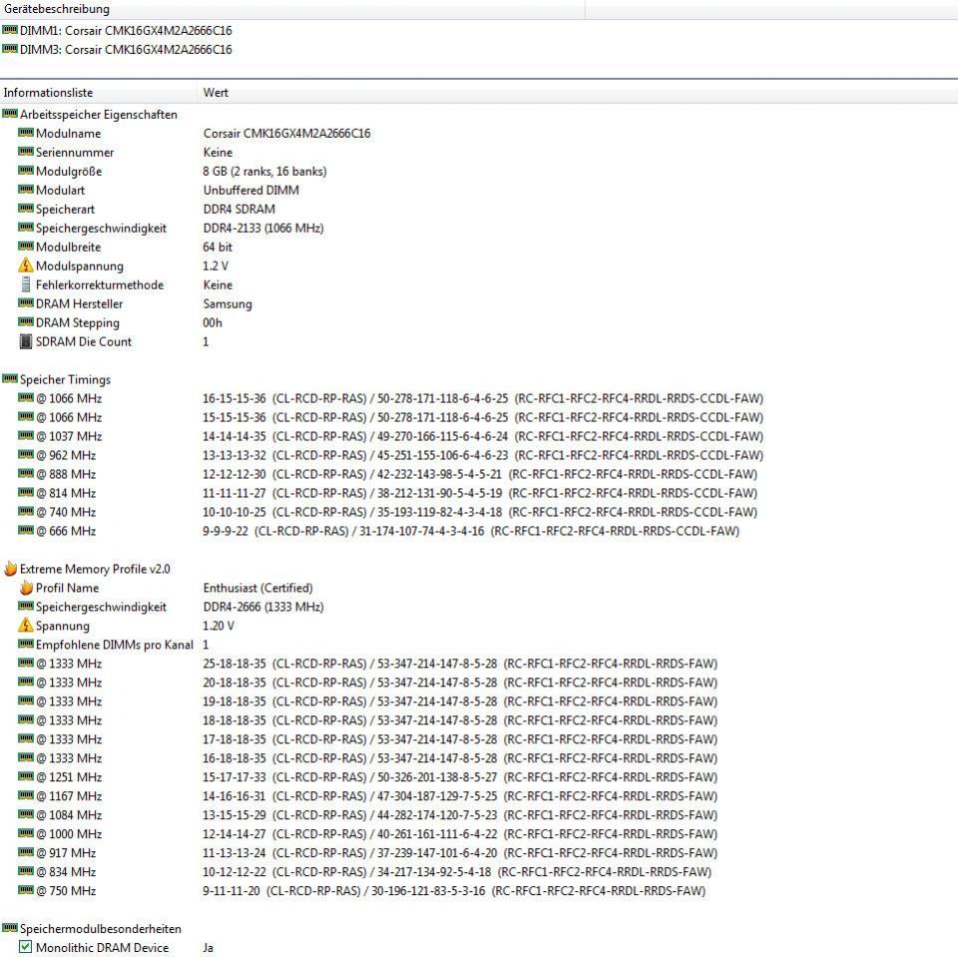Click the memory icon beside Modulname

point(26,133)
